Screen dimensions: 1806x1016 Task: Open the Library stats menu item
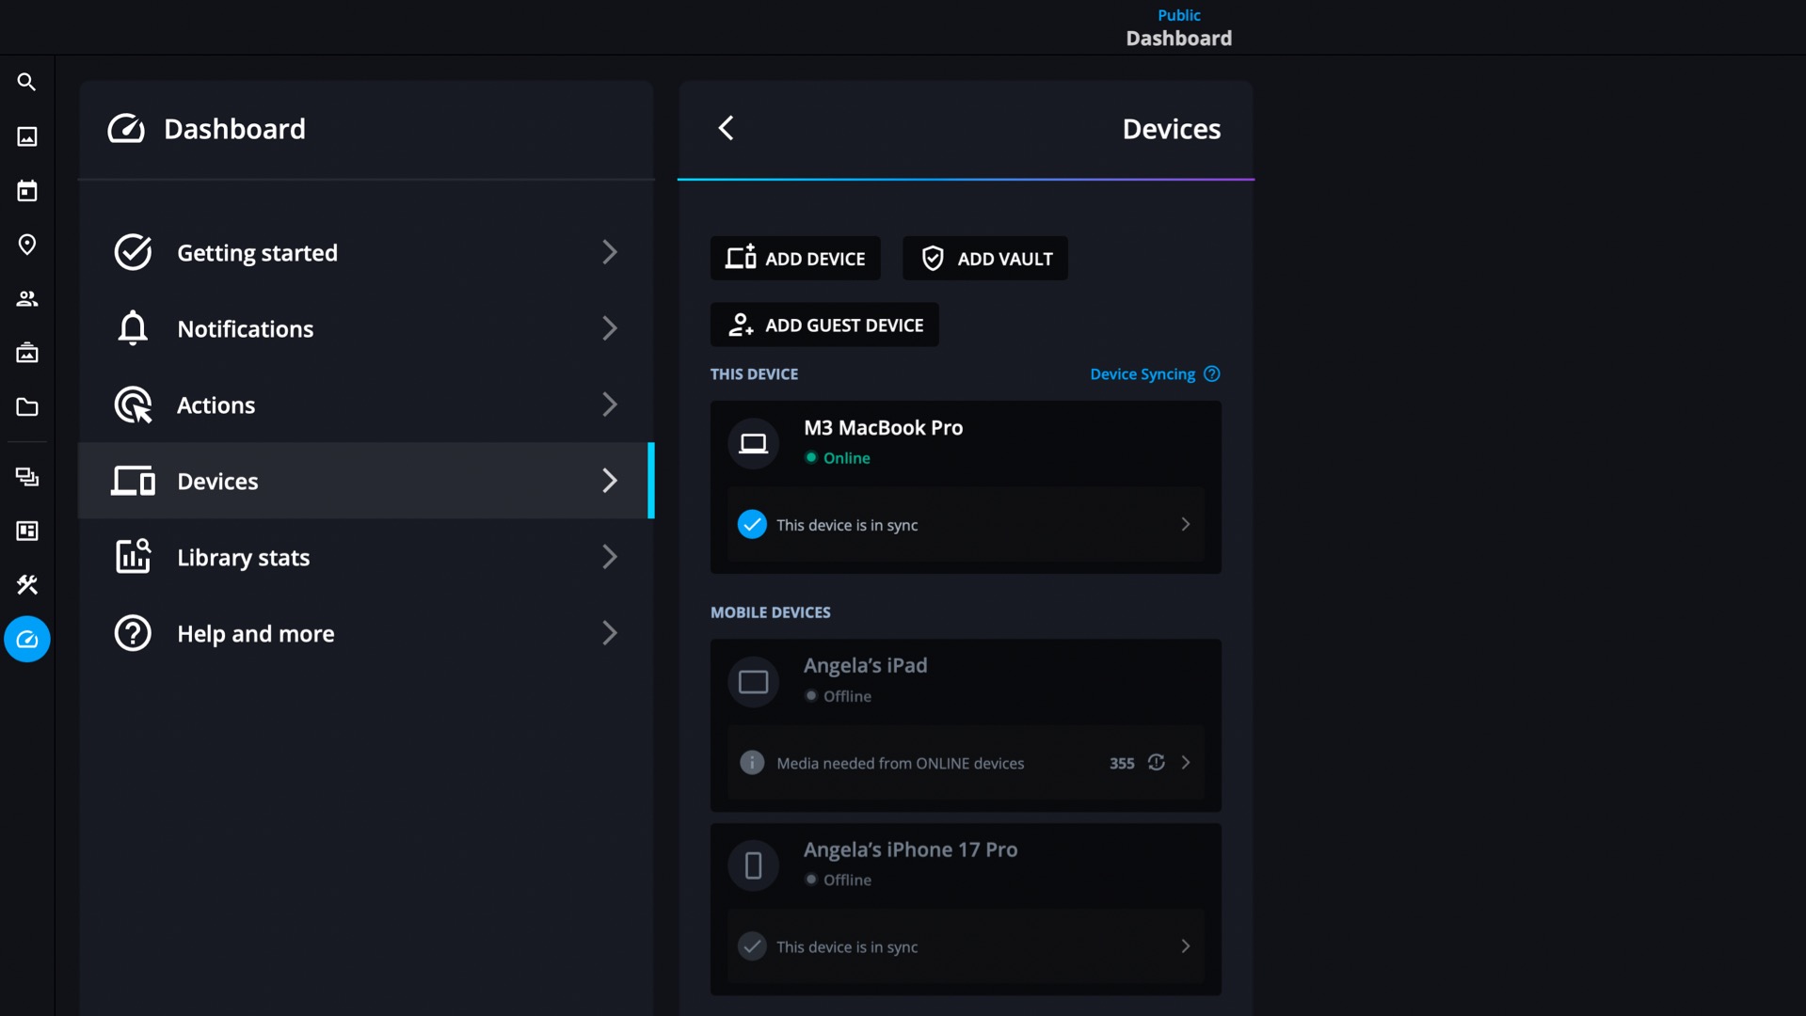coord(365,557)
